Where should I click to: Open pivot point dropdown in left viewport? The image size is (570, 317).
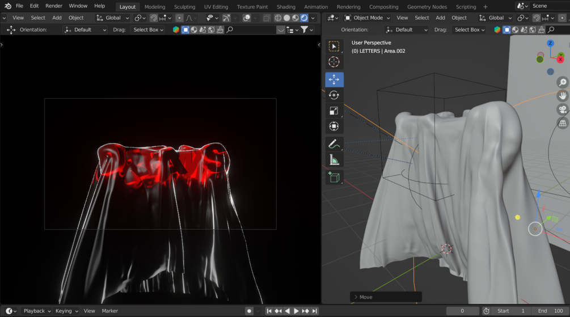pos(140,18)
